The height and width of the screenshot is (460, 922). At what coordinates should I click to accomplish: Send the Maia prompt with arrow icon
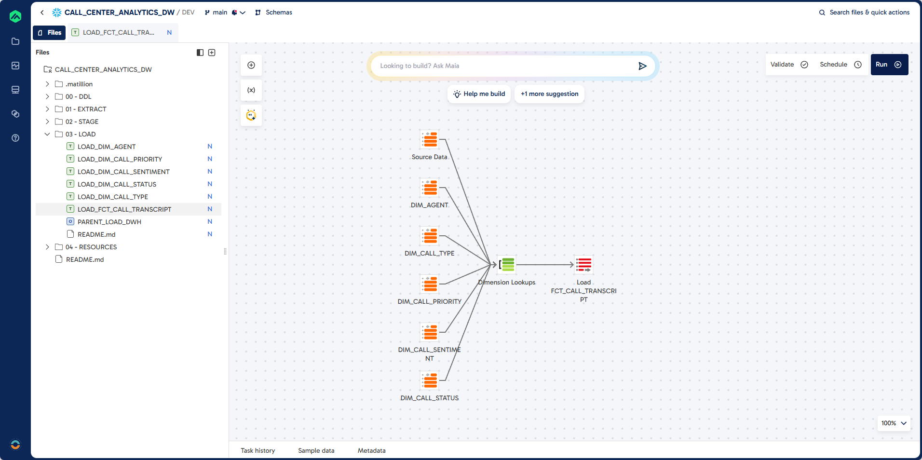pyautogui.click(x=642, y=66)
